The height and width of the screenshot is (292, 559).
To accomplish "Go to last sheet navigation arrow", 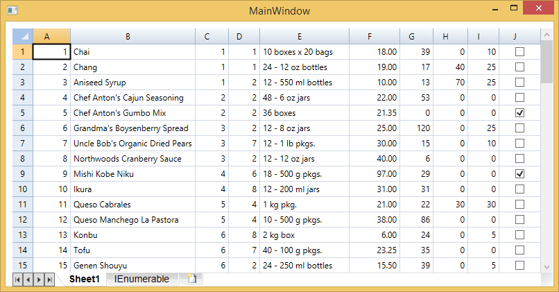I will [49, 280].
